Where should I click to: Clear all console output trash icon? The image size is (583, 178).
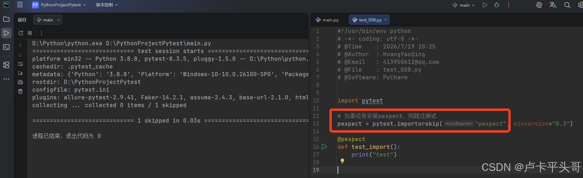(20, 91)
